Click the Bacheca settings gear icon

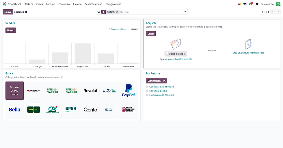[x=26, y=12]
